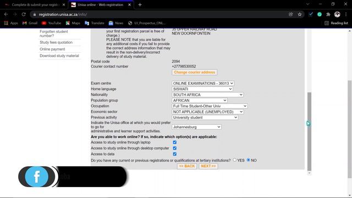This screenshot has width=352, height=198.
Task: Open the Translate bookmark
Action: 95,23
